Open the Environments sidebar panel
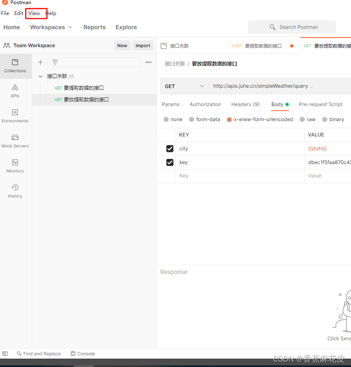 tap(15, 116)
